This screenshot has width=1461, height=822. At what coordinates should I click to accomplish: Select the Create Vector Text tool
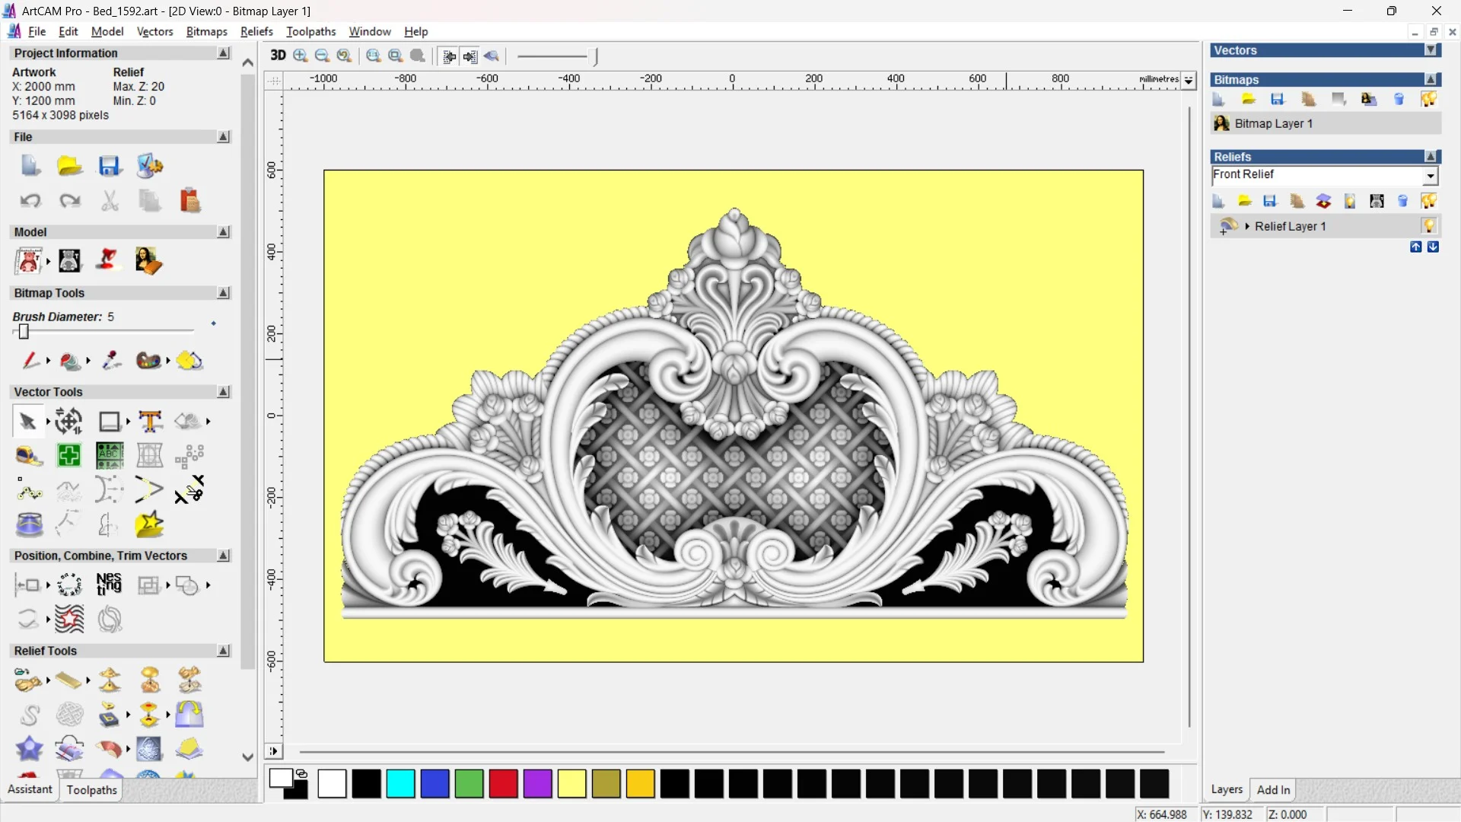[150, 421]
